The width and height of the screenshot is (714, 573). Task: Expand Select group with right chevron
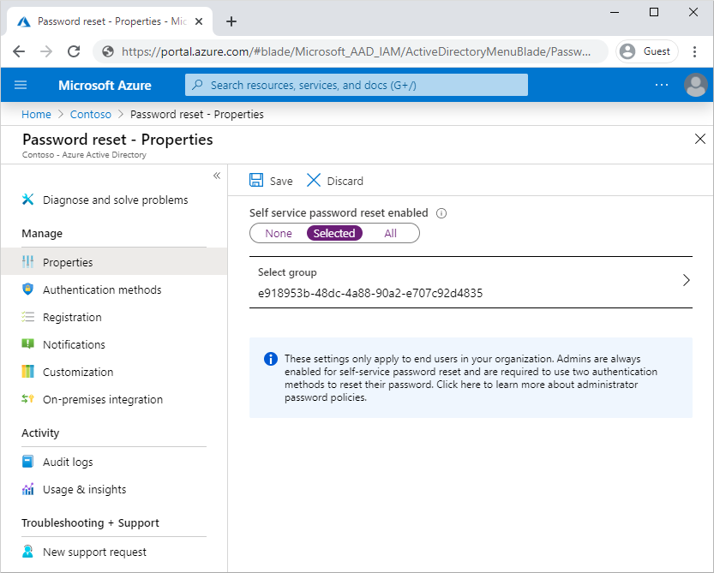pos(687,280)
